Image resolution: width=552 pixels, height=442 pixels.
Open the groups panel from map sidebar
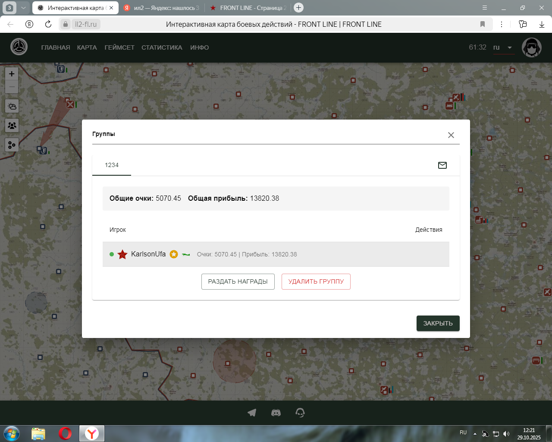click(x=12, y=126)
